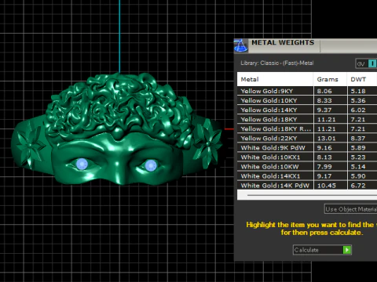
Task: Click the 6.02 DWT cell
Action: click(x=362, y=110)
